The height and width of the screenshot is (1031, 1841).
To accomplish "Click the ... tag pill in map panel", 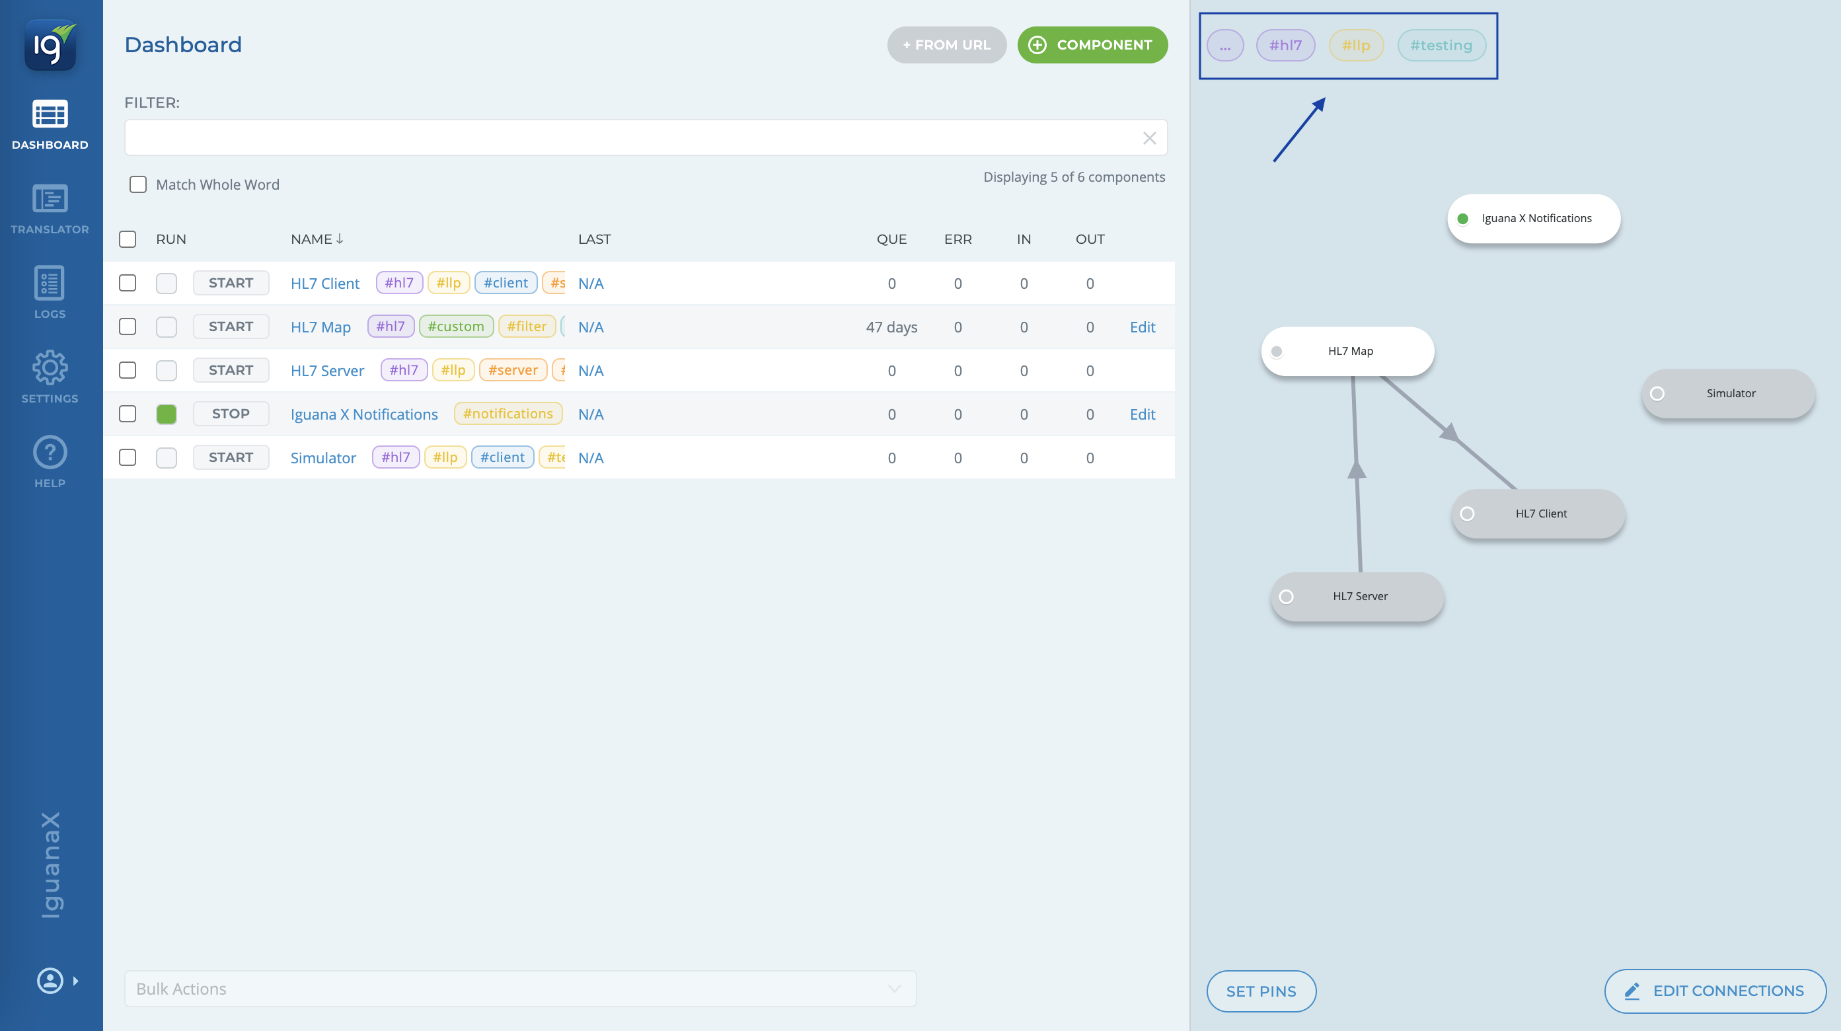I will click(x=1225, y=45).
